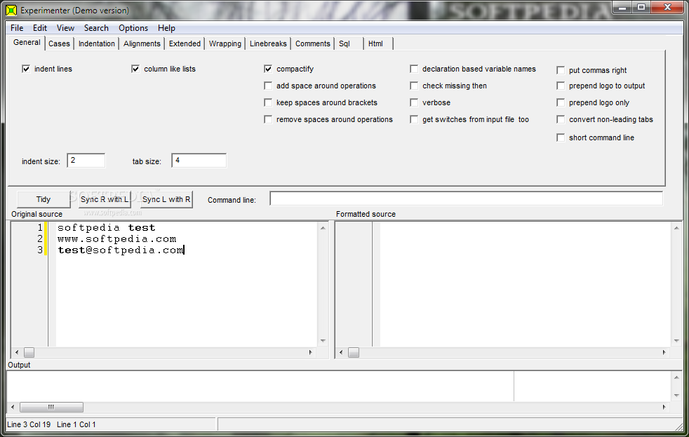This screenshot has width=689, height=437.
Task: Click horizontal scroll thumb under Formatted source
Action: (354, 352)
